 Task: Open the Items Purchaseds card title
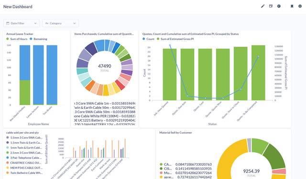click(104, 34)
